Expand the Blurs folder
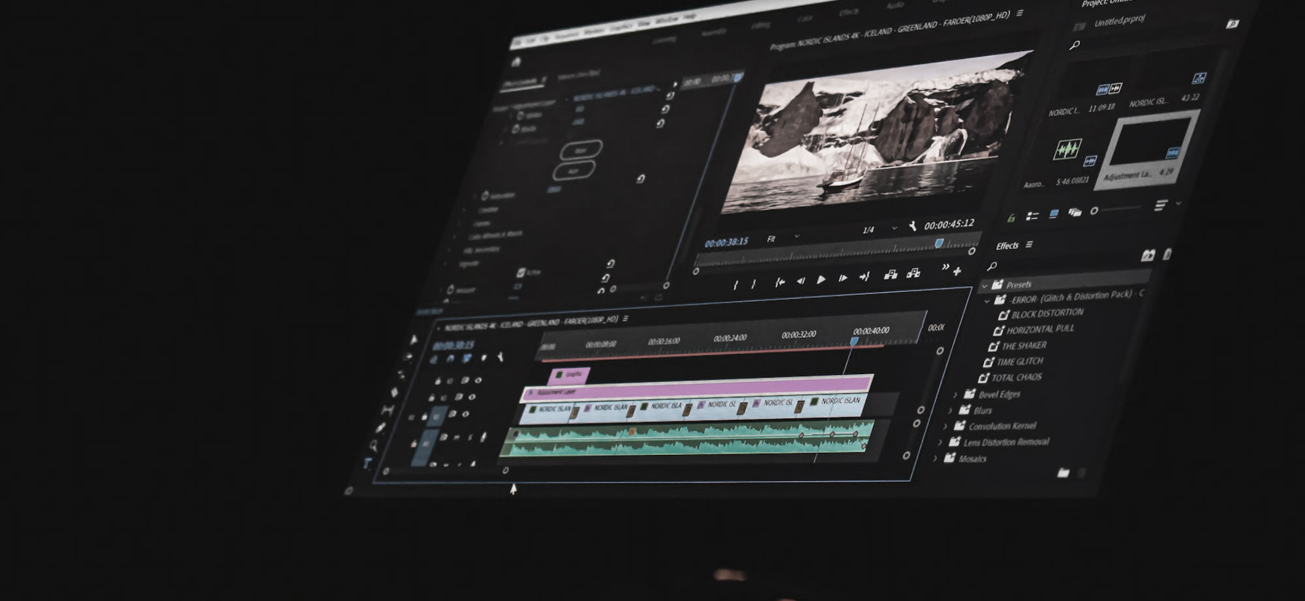1305x601 pixels. 951,411
